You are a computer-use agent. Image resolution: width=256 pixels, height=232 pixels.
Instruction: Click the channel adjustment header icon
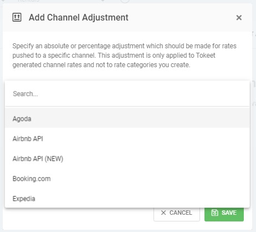pyautogui.click(x=17, y=17)
